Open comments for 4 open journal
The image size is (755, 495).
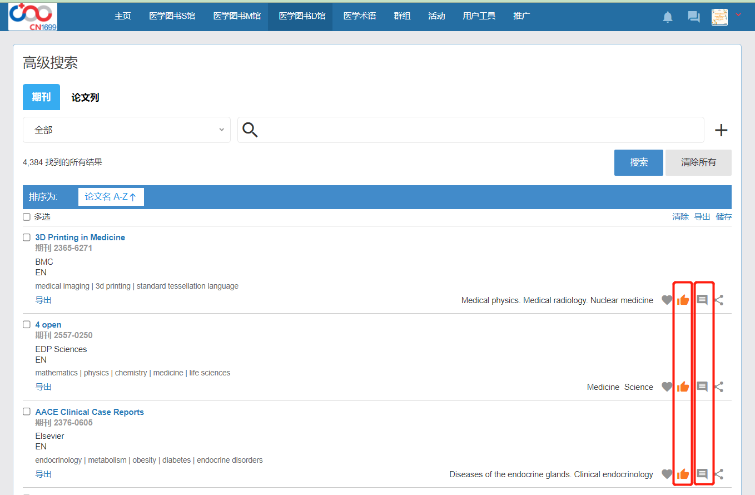[x=702, y=387]
